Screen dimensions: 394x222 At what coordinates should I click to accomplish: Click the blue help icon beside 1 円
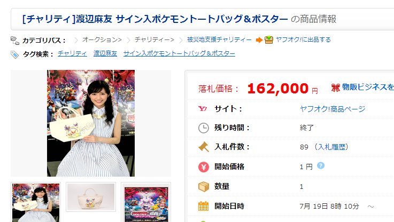coord(321,165)
